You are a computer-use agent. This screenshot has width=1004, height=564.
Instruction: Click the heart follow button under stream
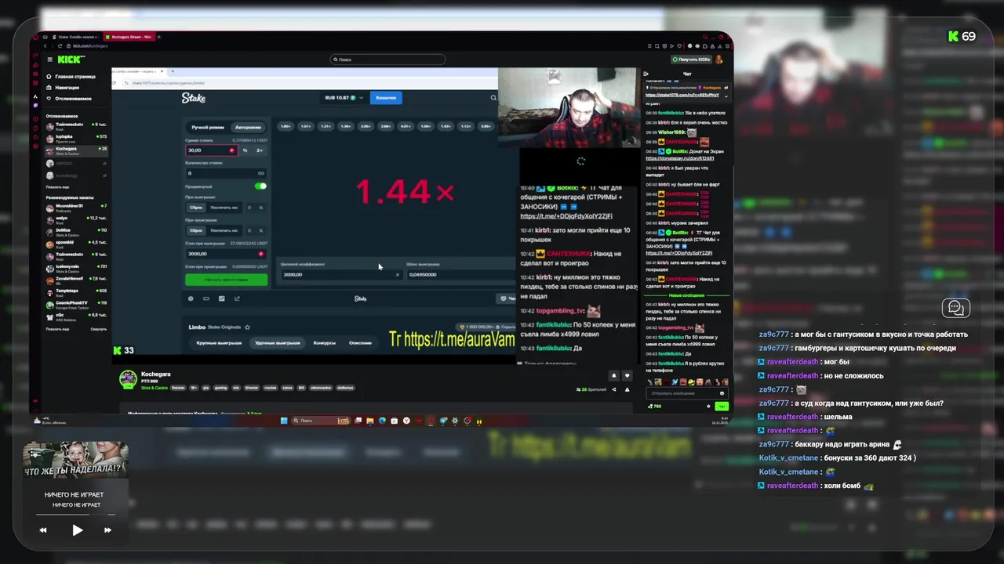[x=627, y=376]
